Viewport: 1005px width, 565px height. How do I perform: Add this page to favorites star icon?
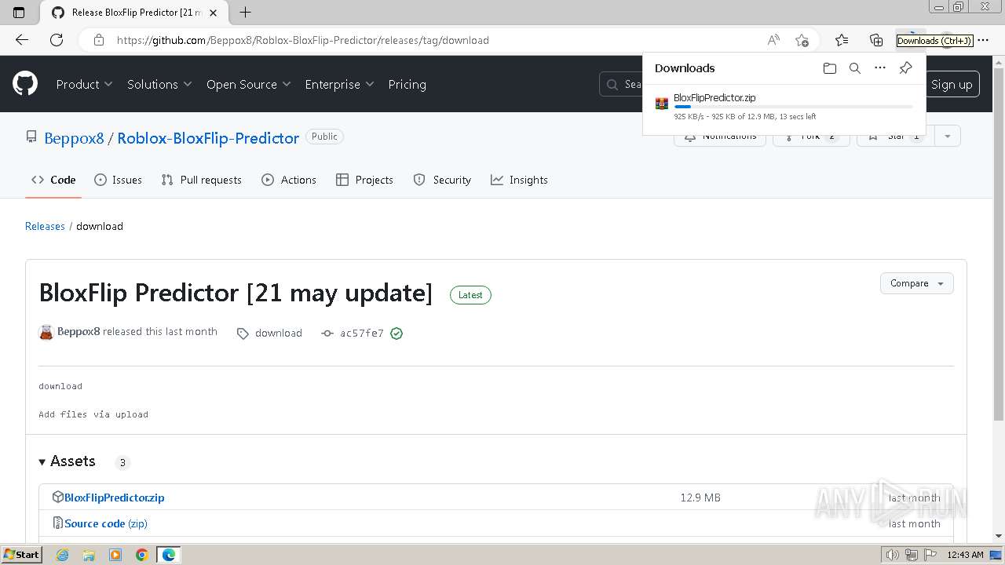click(x=802, y=40)
